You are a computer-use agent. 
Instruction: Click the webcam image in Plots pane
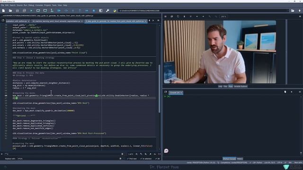pyautogui.click(x=220, y=52)
